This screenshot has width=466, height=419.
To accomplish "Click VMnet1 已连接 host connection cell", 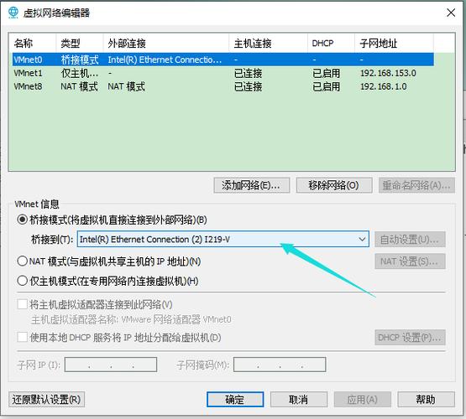I will coord(249,73).
